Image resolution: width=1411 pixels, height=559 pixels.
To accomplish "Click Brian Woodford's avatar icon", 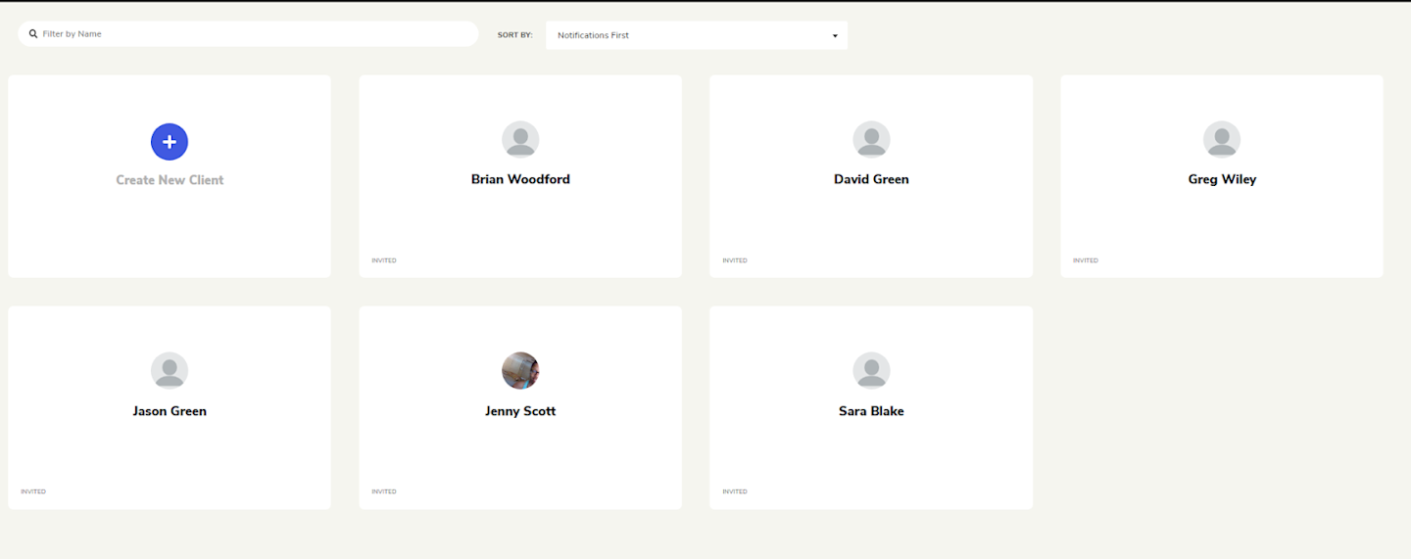I will click(520, 140).
